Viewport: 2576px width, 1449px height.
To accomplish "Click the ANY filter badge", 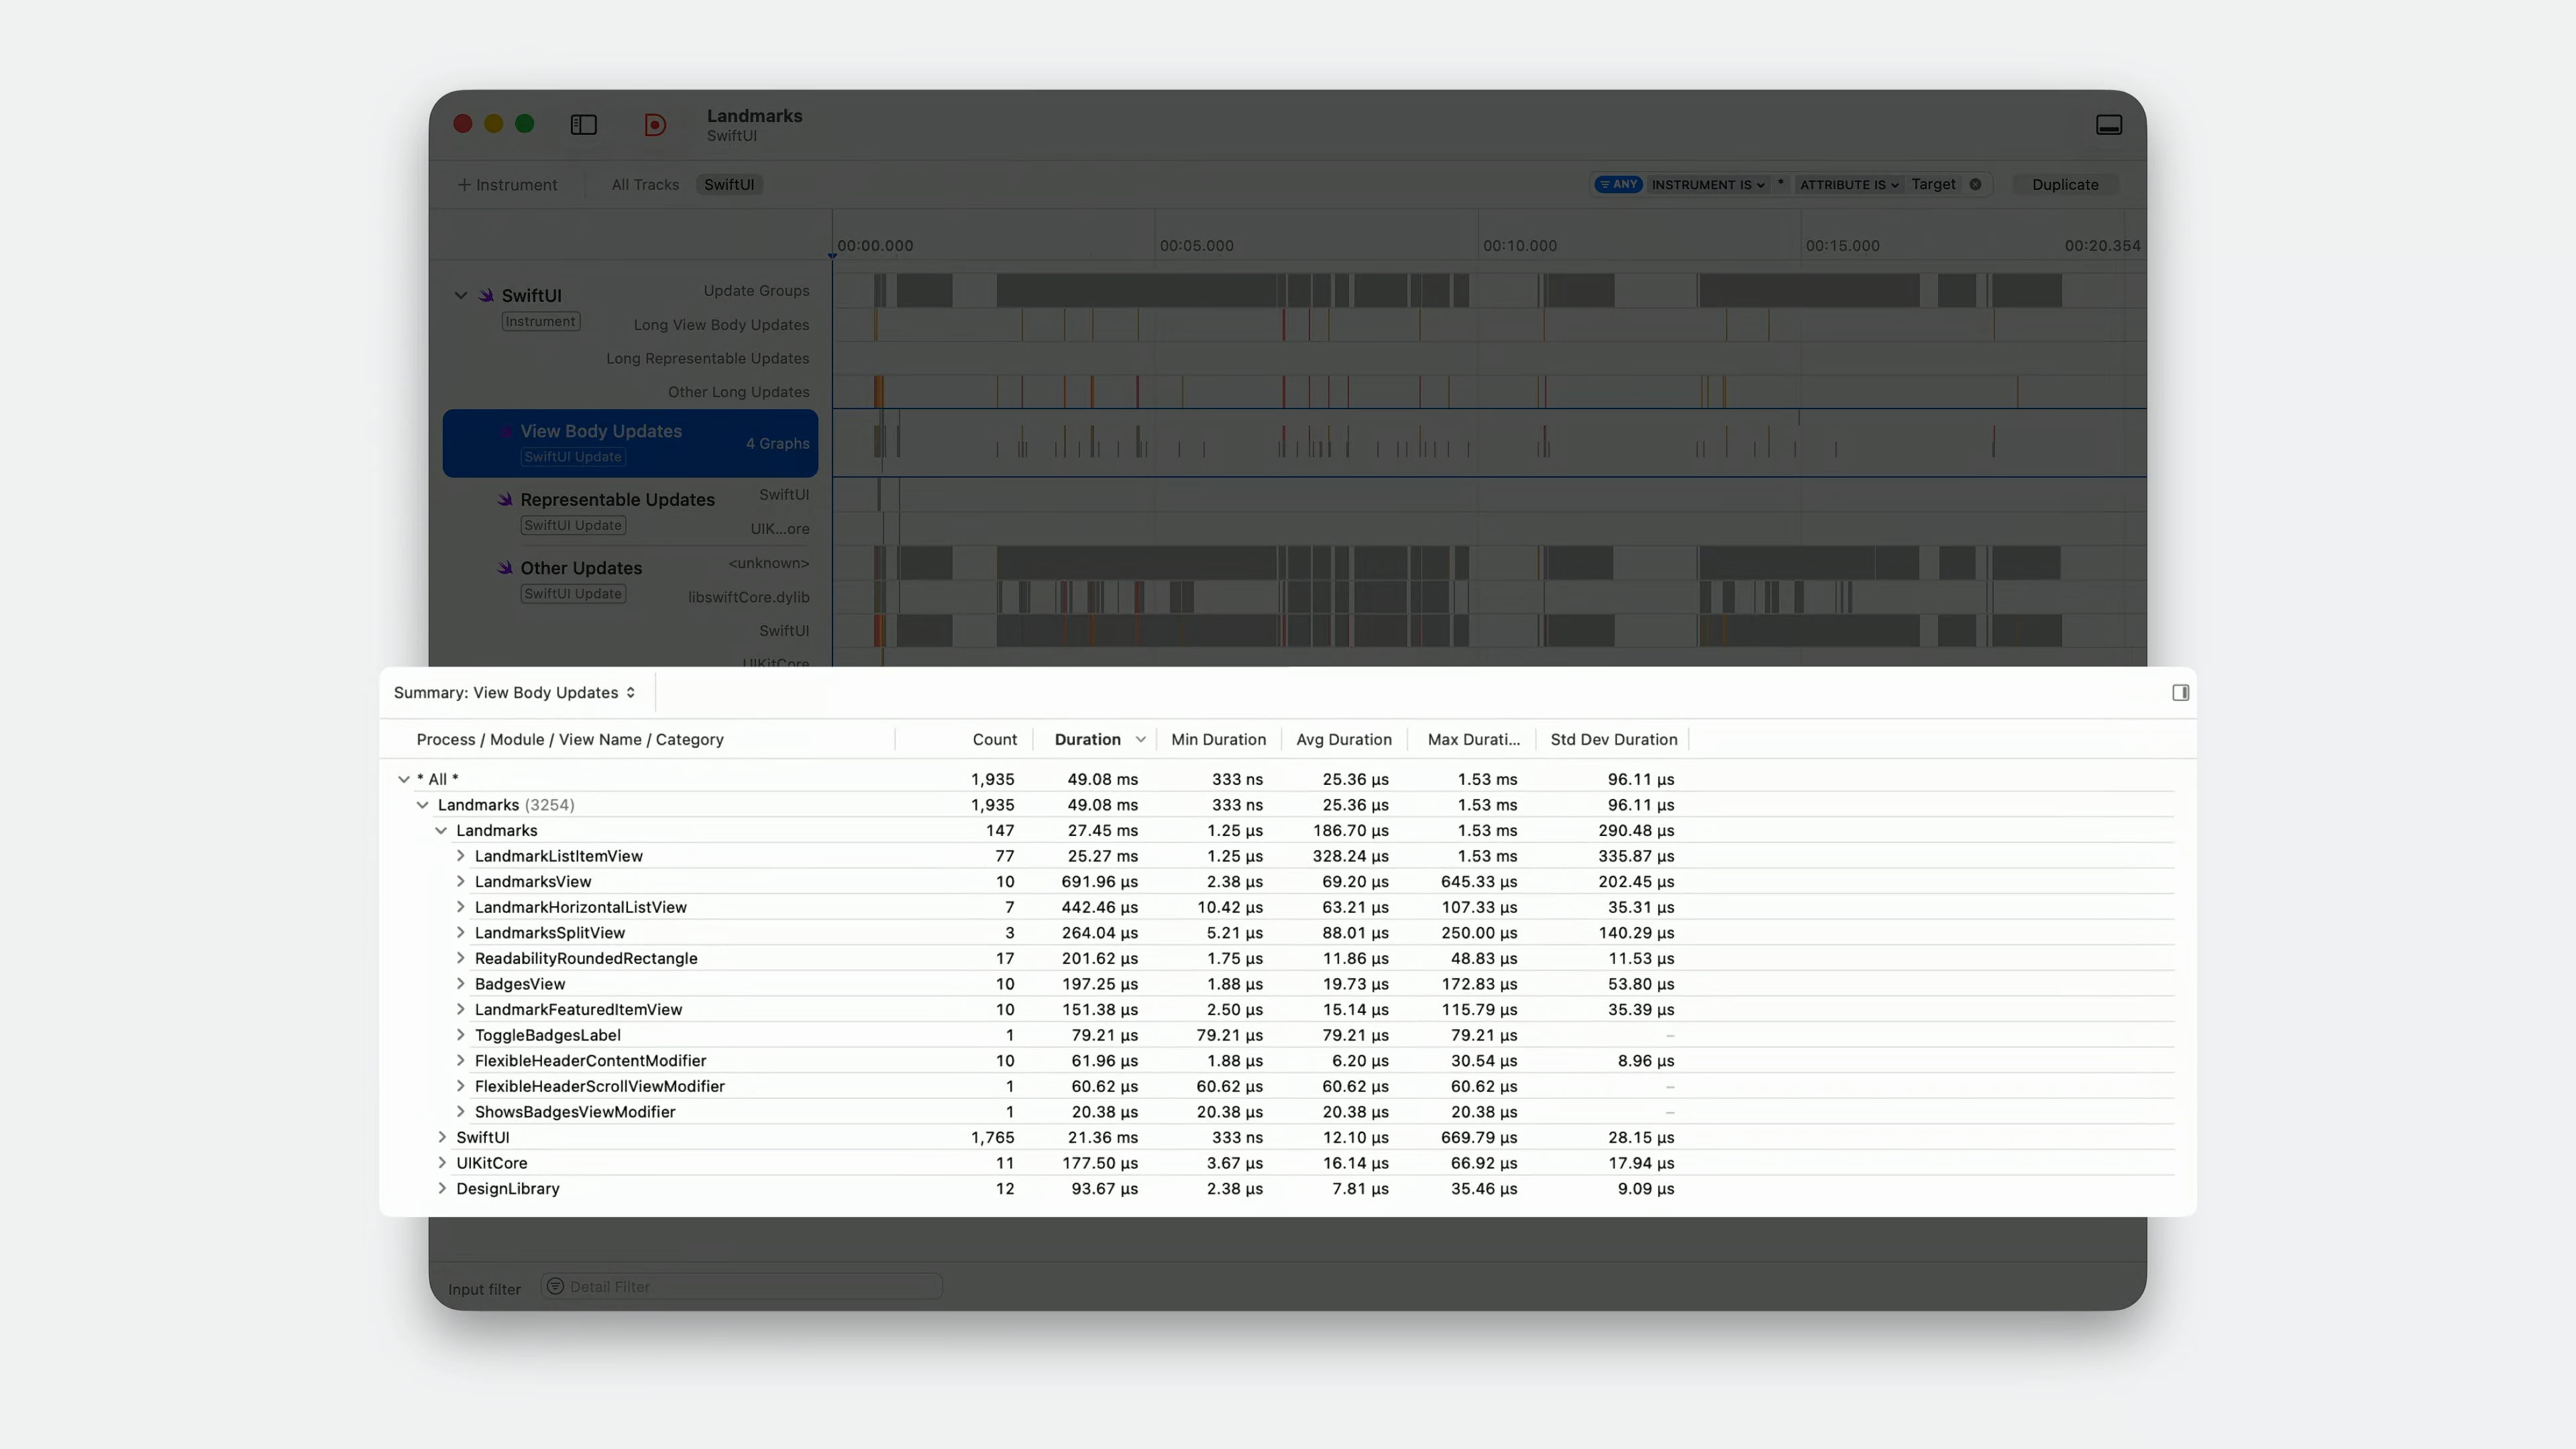I will point(1618,184).
